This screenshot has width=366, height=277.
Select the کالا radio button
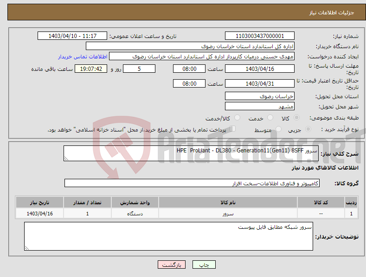[x=296, y=118]
